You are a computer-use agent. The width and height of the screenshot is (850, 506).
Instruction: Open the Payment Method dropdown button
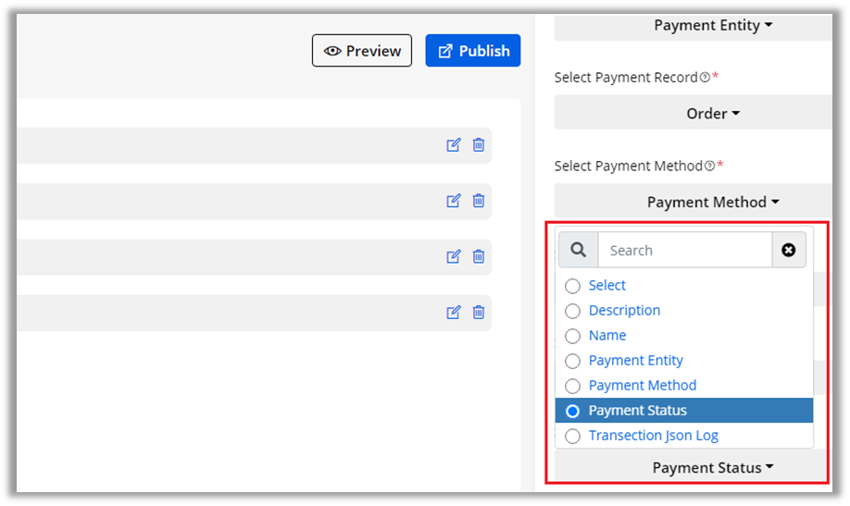point(712,202)
